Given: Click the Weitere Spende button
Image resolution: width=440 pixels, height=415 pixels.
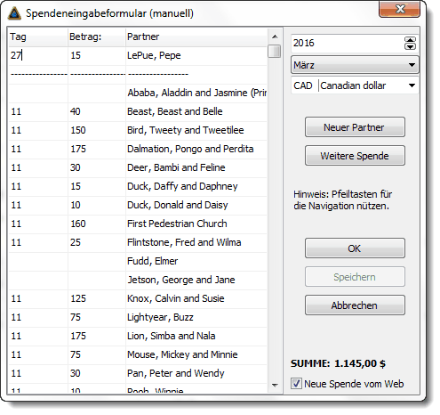Looking at the screenshot, I should (x=355, y=156).
